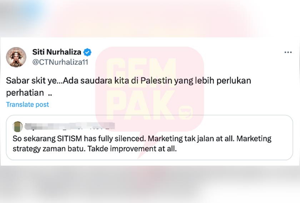Click the "perhatian .." second tweet line

tap(29, 93)
